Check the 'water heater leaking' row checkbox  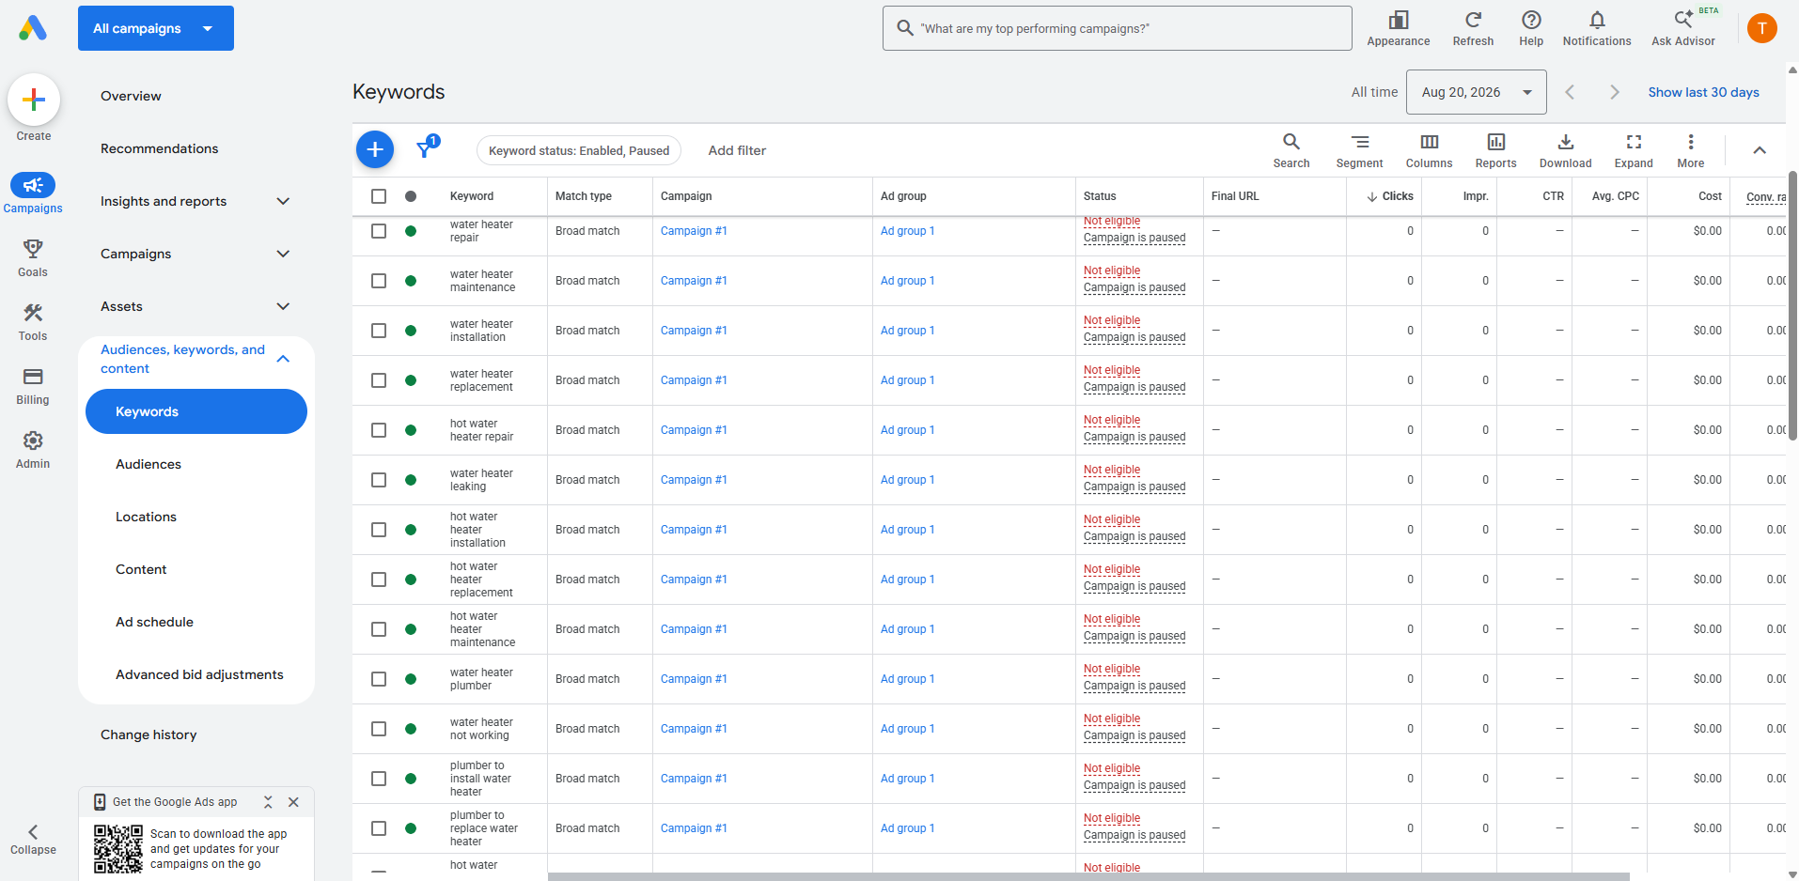pos(379,480)
